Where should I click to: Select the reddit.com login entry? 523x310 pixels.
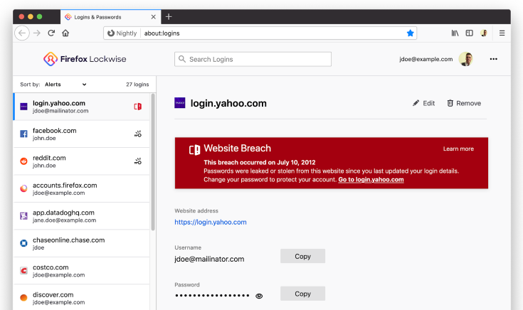pyautogui.click(x=81, y=161)
